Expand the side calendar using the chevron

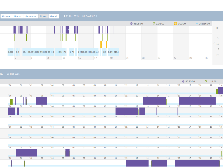pos(214,43)
